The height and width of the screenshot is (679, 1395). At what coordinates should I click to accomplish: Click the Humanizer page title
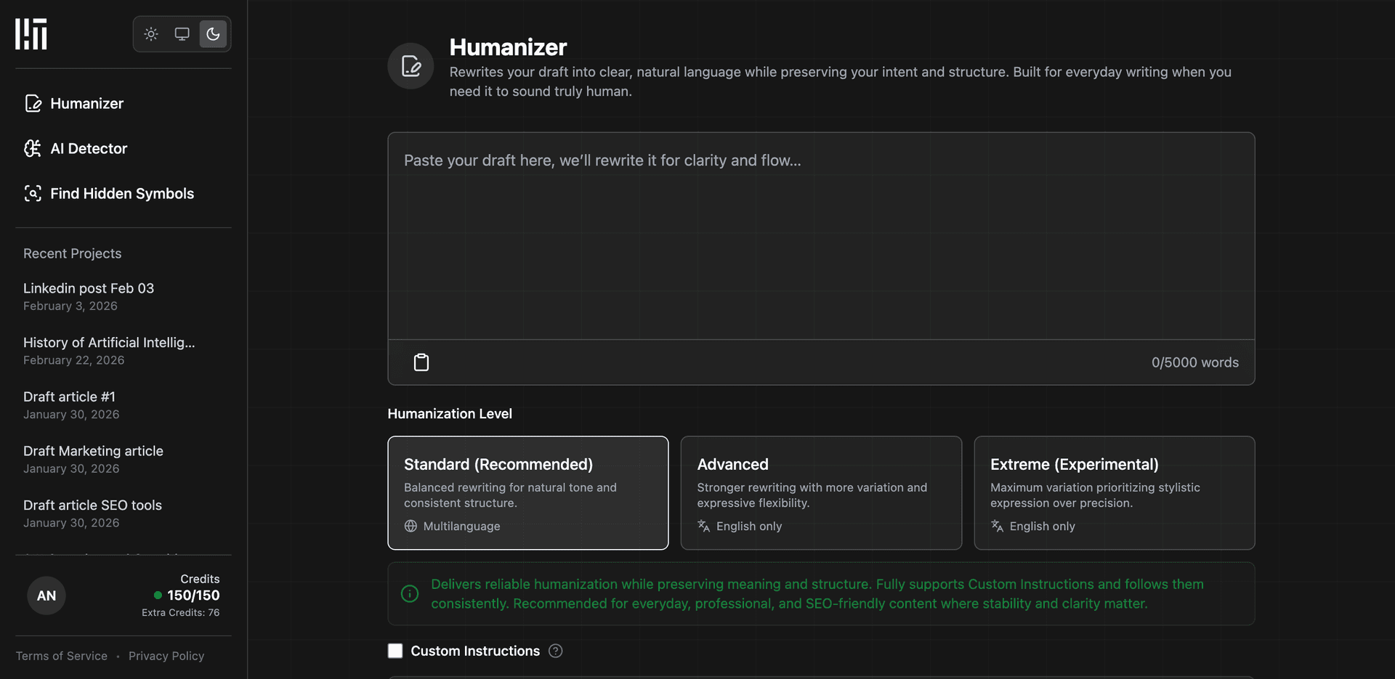tap(508, 47)
